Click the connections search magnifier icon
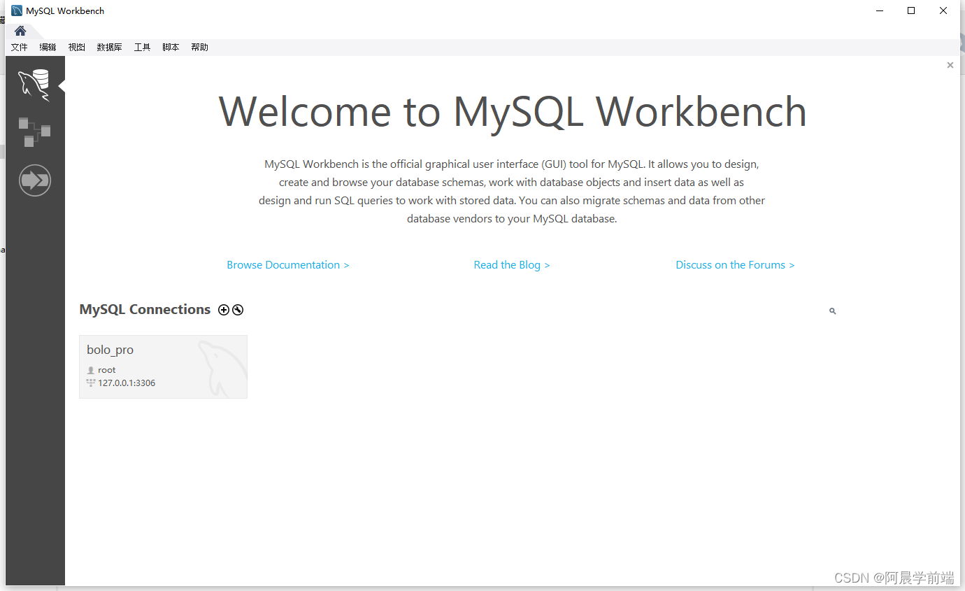This screenshot has width=965, height=591. (832, 311)
